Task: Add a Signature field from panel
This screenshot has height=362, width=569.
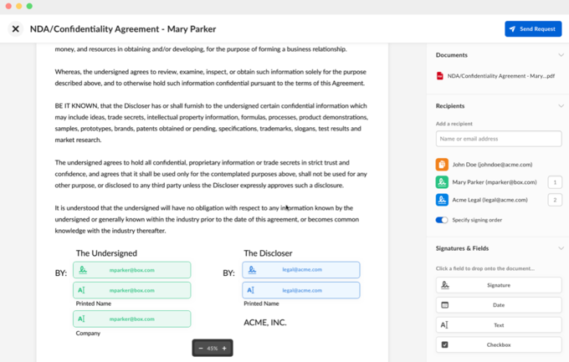Action: pos(499,285)
